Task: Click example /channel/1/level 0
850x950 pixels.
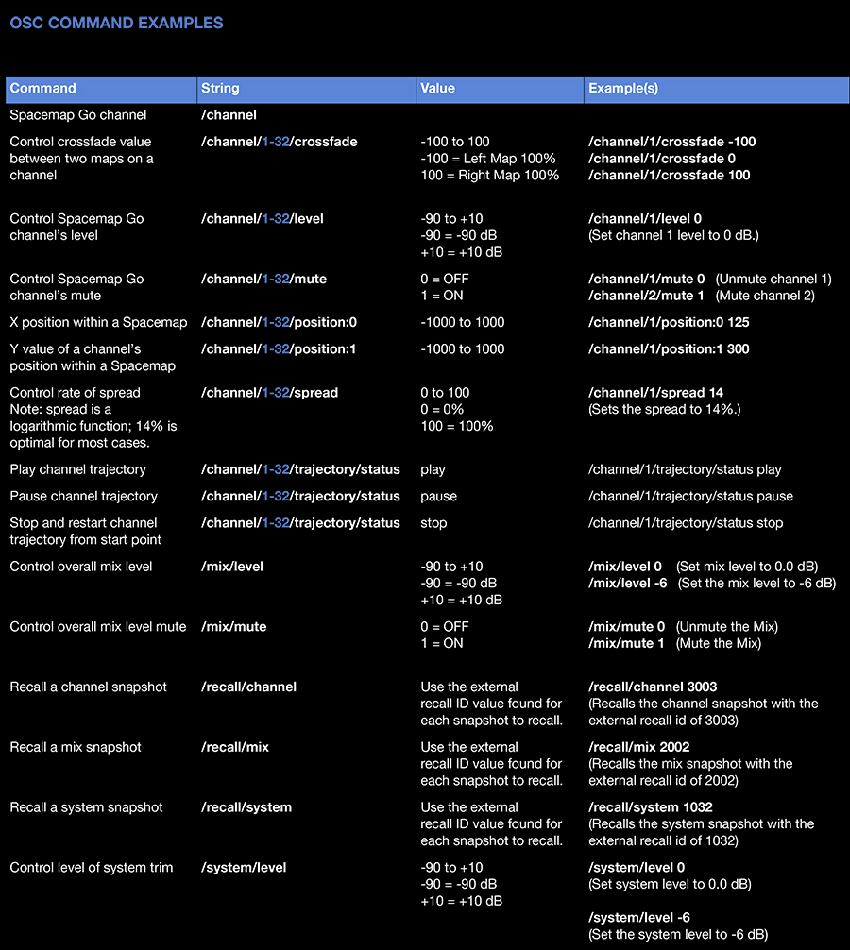Action: pos(645,219)
